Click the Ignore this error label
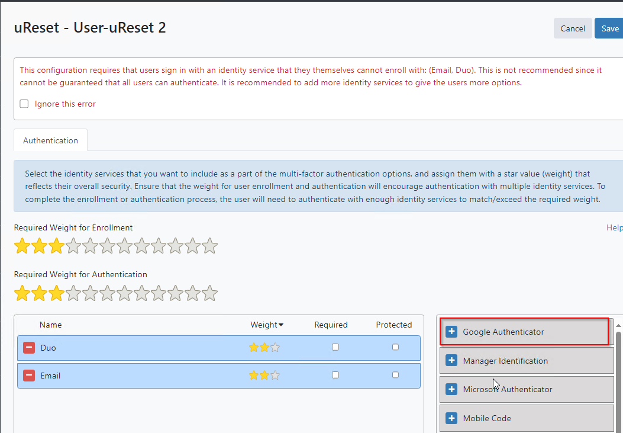This screenshot has height=433, width=623. point(65,104)
